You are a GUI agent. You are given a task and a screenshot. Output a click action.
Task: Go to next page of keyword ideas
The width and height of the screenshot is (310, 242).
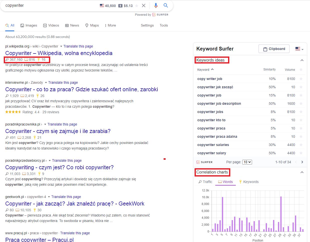(x=302, y=162)
